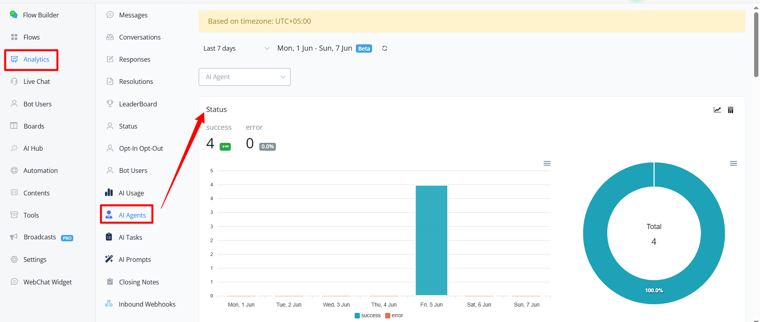Open AI Prompts section
Image resolution: width=760 pixels, height=322 pixels.
click(x=128, y=259)
